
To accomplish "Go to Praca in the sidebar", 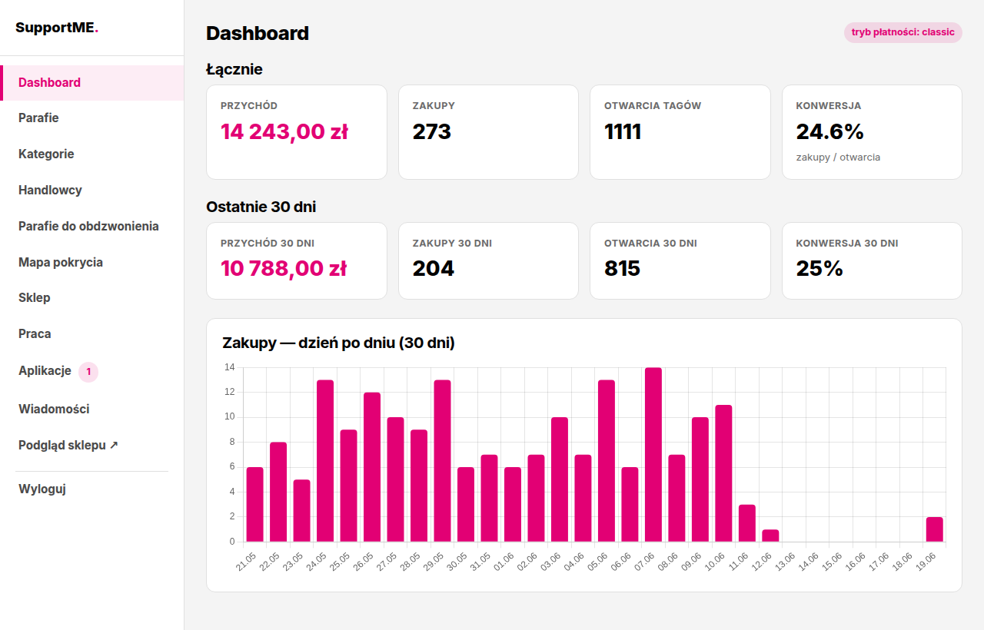I will pyautogui.click(x=92, y=334).
